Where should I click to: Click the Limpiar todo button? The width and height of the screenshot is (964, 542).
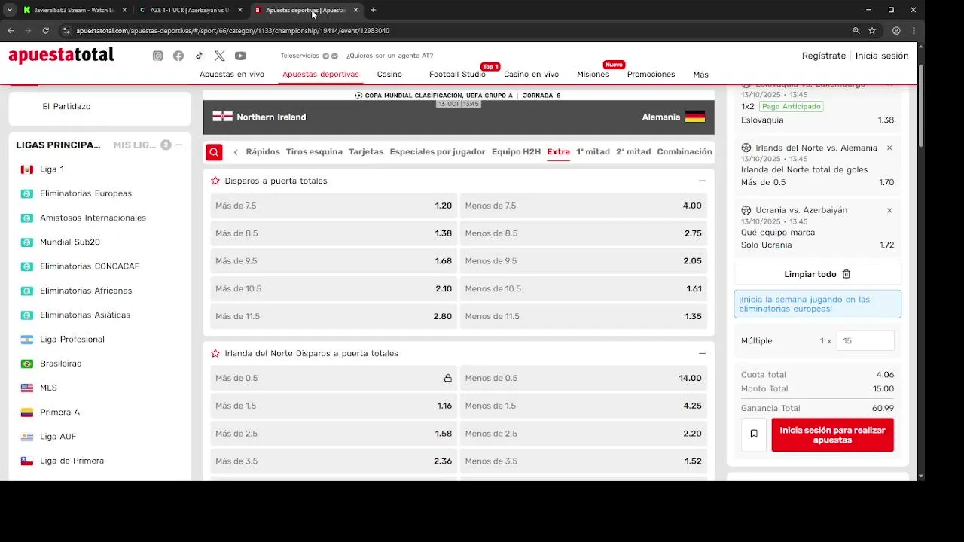point(818,274)
